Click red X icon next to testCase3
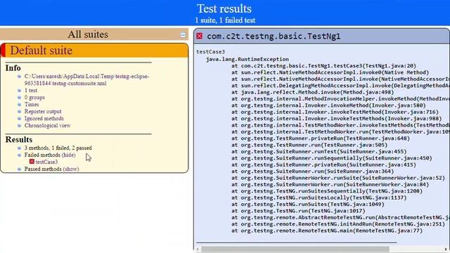Viewport: 450px width, 253px height. (32, 162)
